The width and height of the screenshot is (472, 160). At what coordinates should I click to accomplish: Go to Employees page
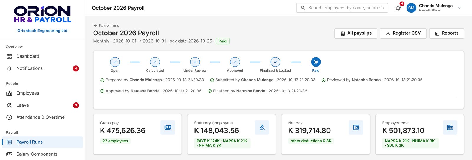click(x=42, y=93)
